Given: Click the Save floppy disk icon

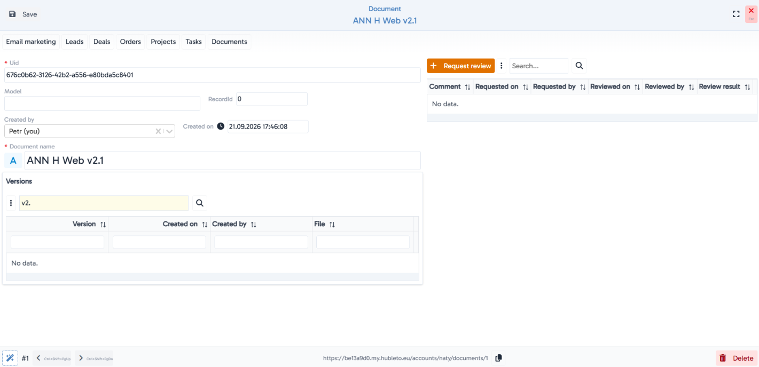Looking at the screenshot, I should (13, 14).
